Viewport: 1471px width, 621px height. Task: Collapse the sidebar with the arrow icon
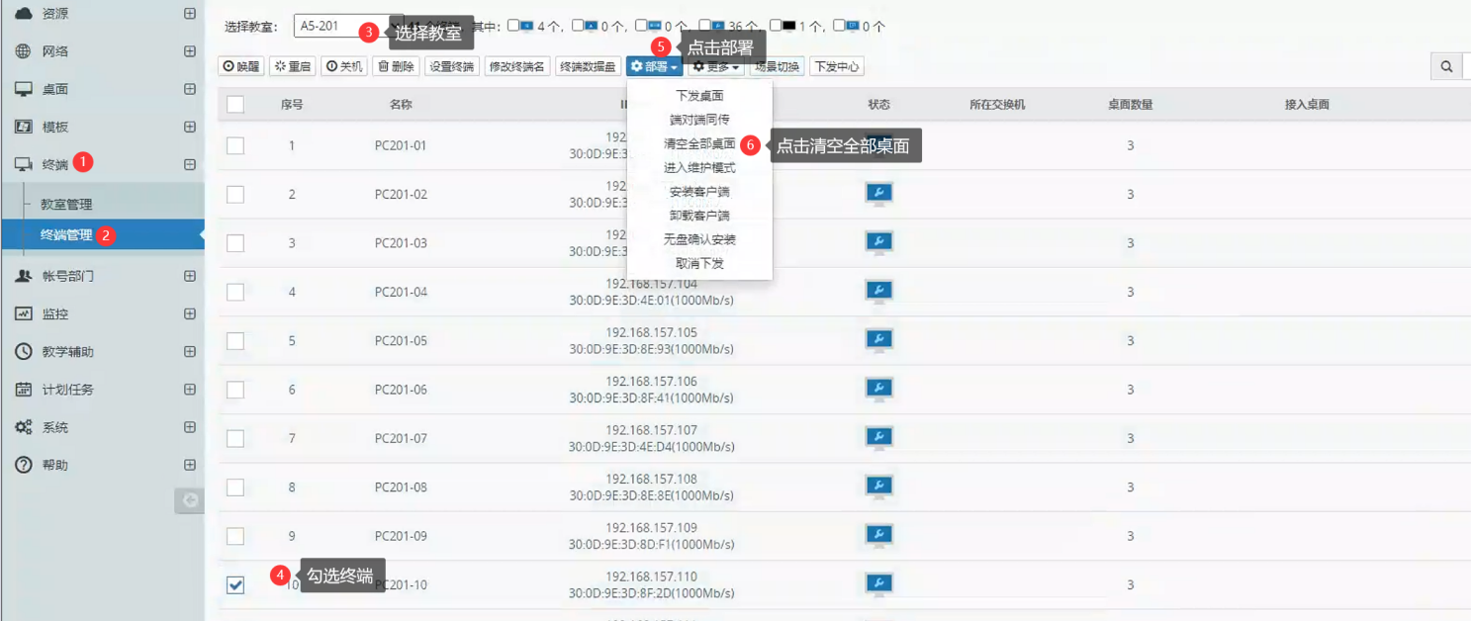[x=189, y=500]
